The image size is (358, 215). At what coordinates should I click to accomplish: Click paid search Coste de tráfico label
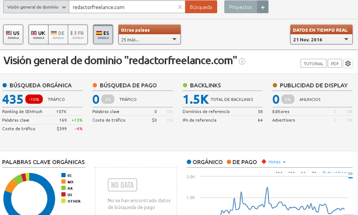(109, 120)
